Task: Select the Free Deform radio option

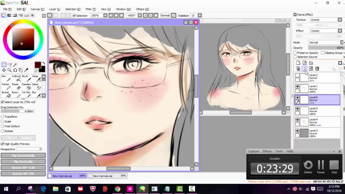Action: point(2,126)
